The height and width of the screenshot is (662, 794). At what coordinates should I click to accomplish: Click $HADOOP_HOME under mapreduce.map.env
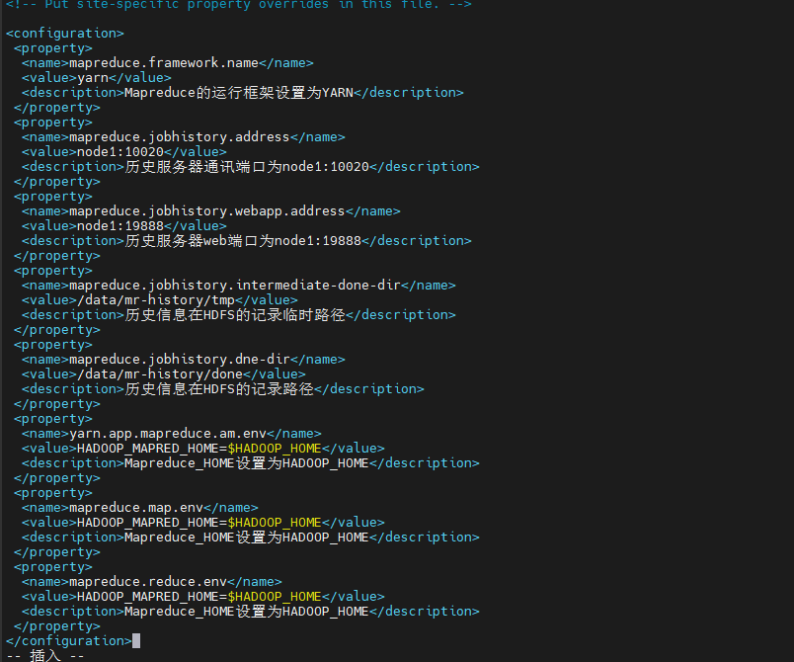point(275,523)
